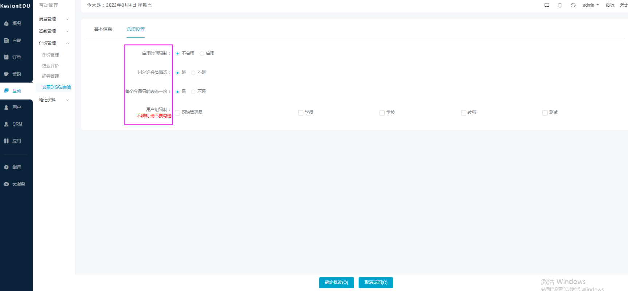Tick the 教师 user group checkbox
This screenshot has width=628, height=291.
pos(463,113)
